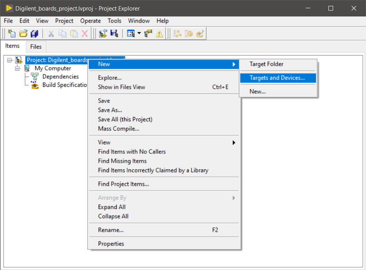The height and width of the screenshot is (270, 366).
Task: Click the New Project toolbar icon
Action: 12,34
